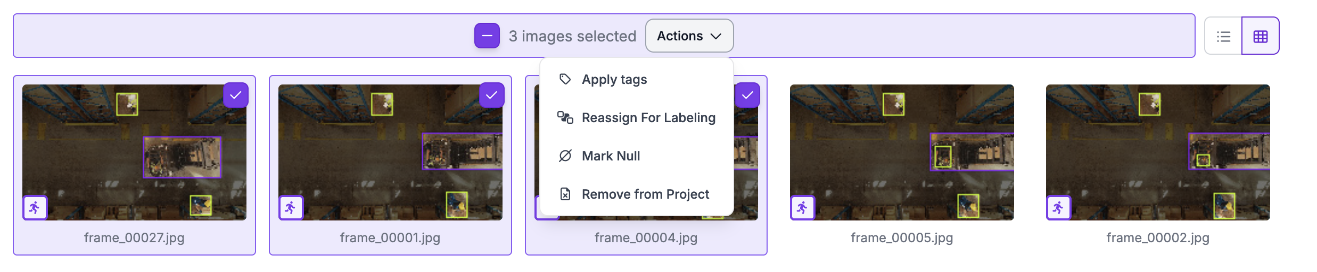Screen dimensions: 1317x272
Task: Click running-figure icon on frame_00001.jpg
Action: click(x=291, y=208)
